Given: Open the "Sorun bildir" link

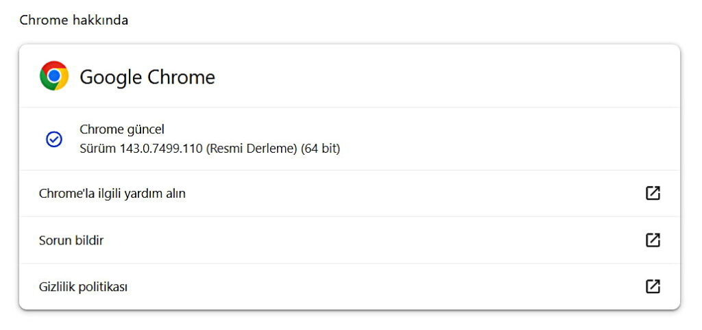Looking at the screenshot, I should (x=71, y=240).
